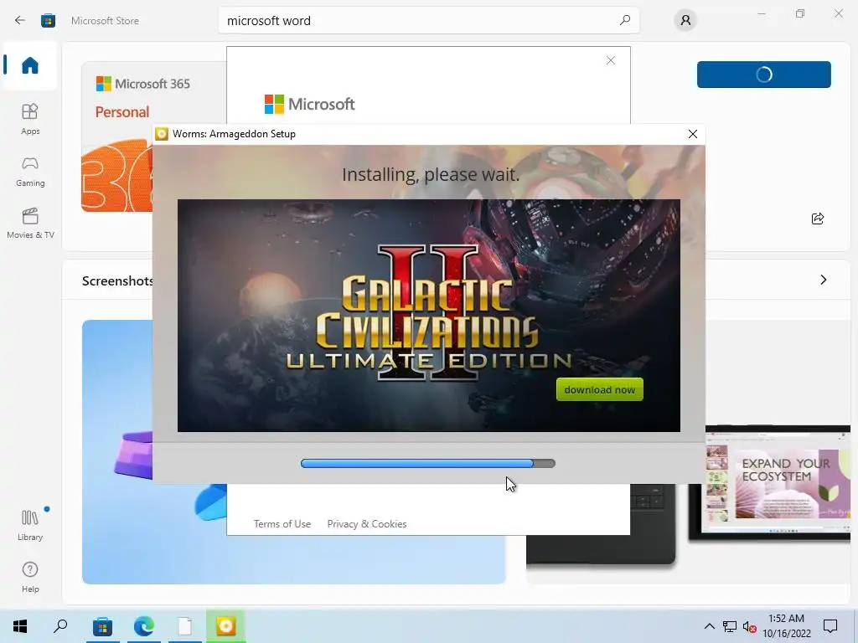The width and height of the screenshot is (858, 643).
Task: Open the Privacy & Cookies link
Action: coord(367,524)
